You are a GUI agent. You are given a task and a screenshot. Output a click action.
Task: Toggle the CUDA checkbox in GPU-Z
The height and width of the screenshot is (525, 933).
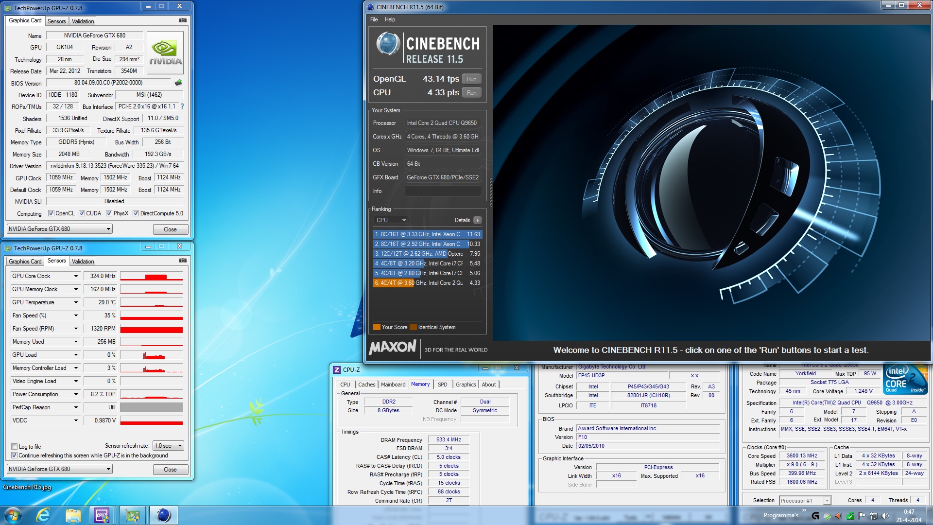pyautogui.click(x=82, y=213)
